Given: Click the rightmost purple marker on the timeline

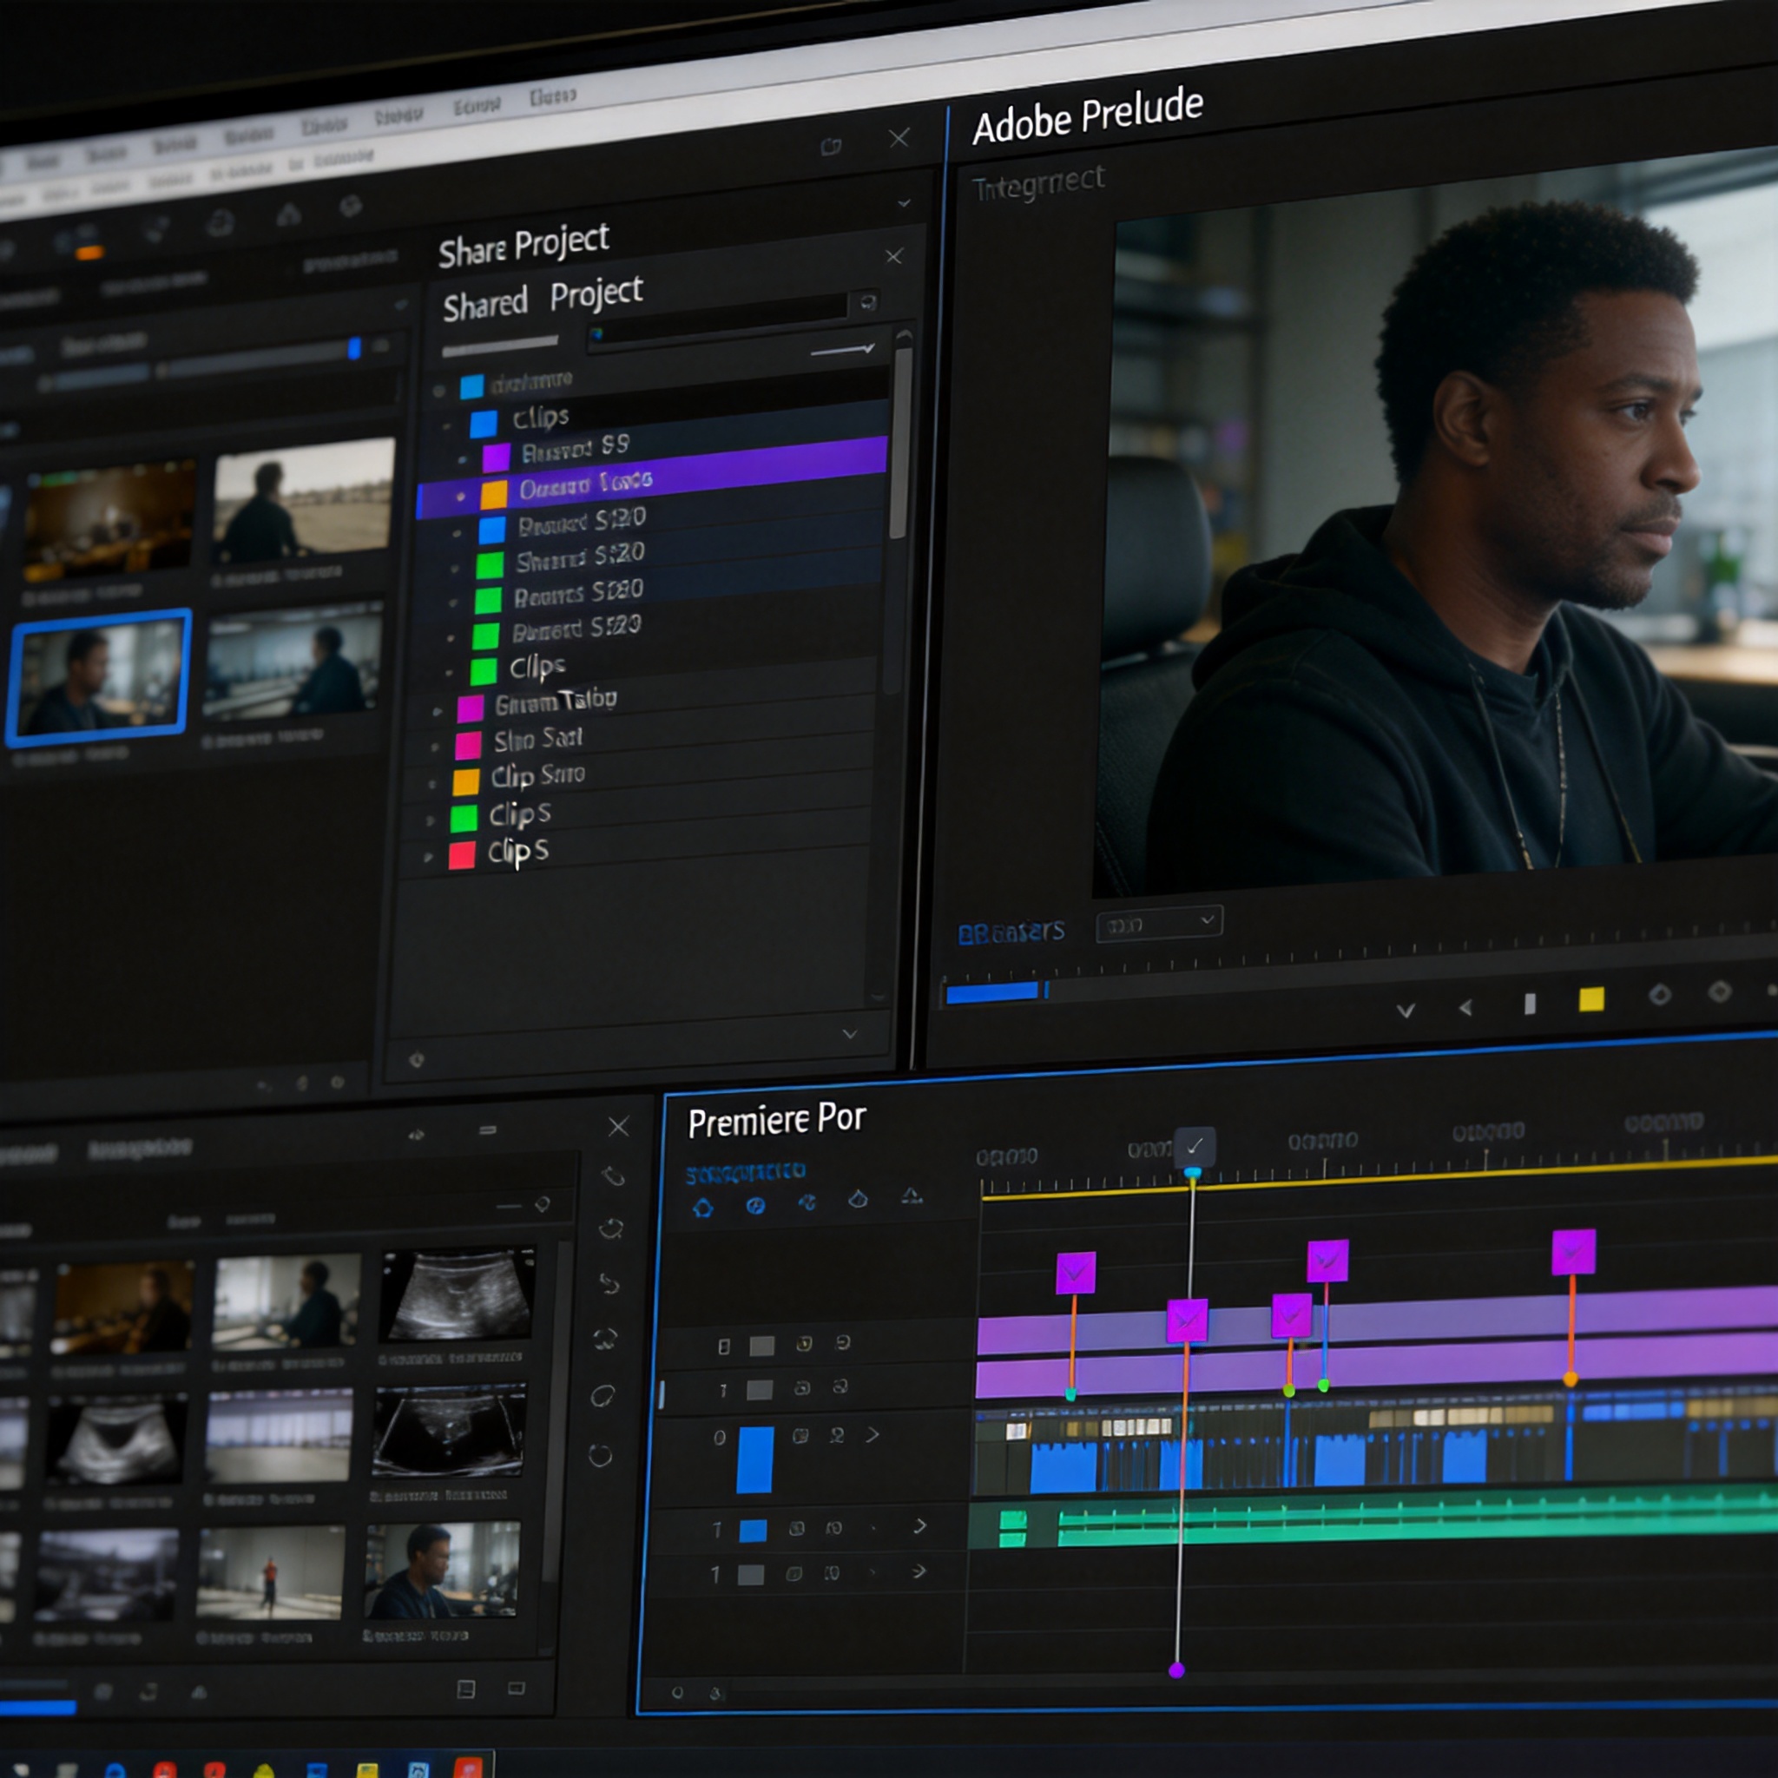Looking at the screenshot, I should point(1574,1253).
